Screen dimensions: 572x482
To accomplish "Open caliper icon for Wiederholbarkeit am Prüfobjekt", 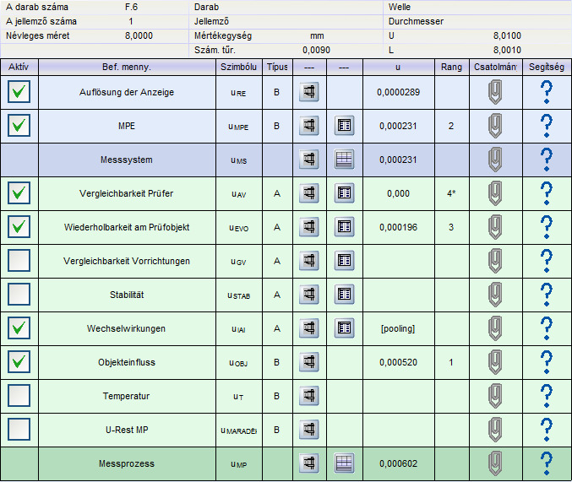I will (x=309, y=227).
